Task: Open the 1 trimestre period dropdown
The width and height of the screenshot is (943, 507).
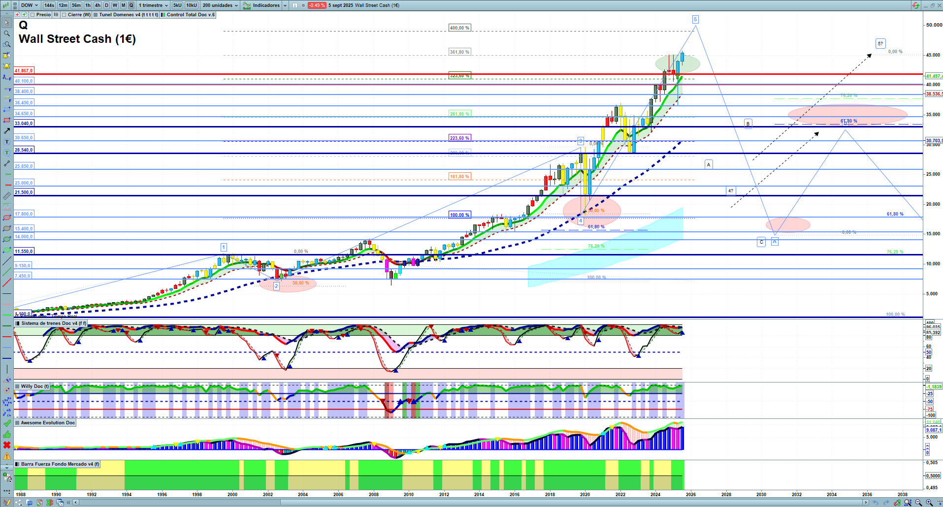Action: tap(153, 5)
